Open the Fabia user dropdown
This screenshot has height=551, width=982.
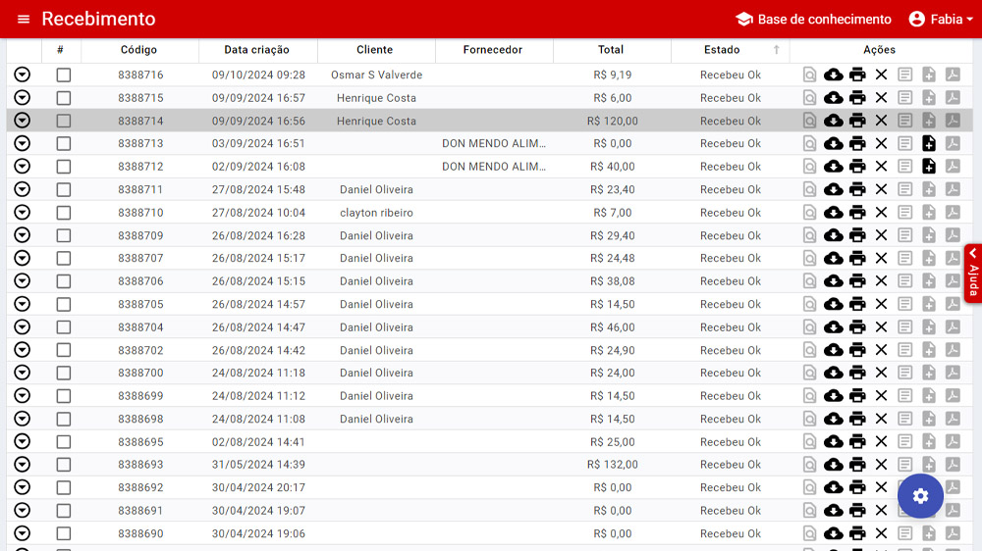[941, 20]
